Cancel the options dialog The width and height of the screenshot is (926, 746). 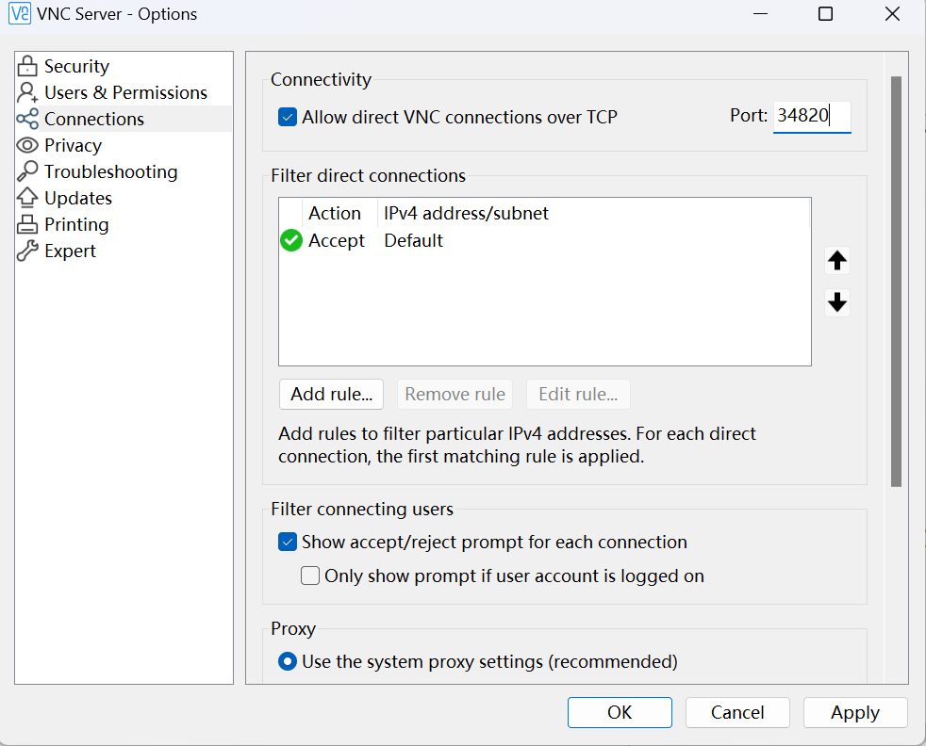(x=737, y=712)
